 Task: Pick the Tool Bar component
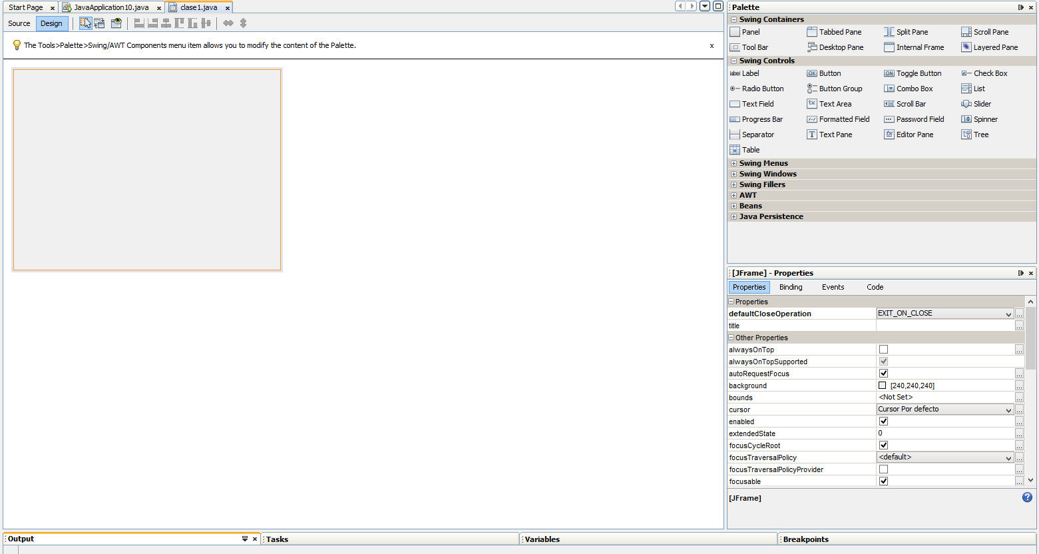click(x=749, y=47)
